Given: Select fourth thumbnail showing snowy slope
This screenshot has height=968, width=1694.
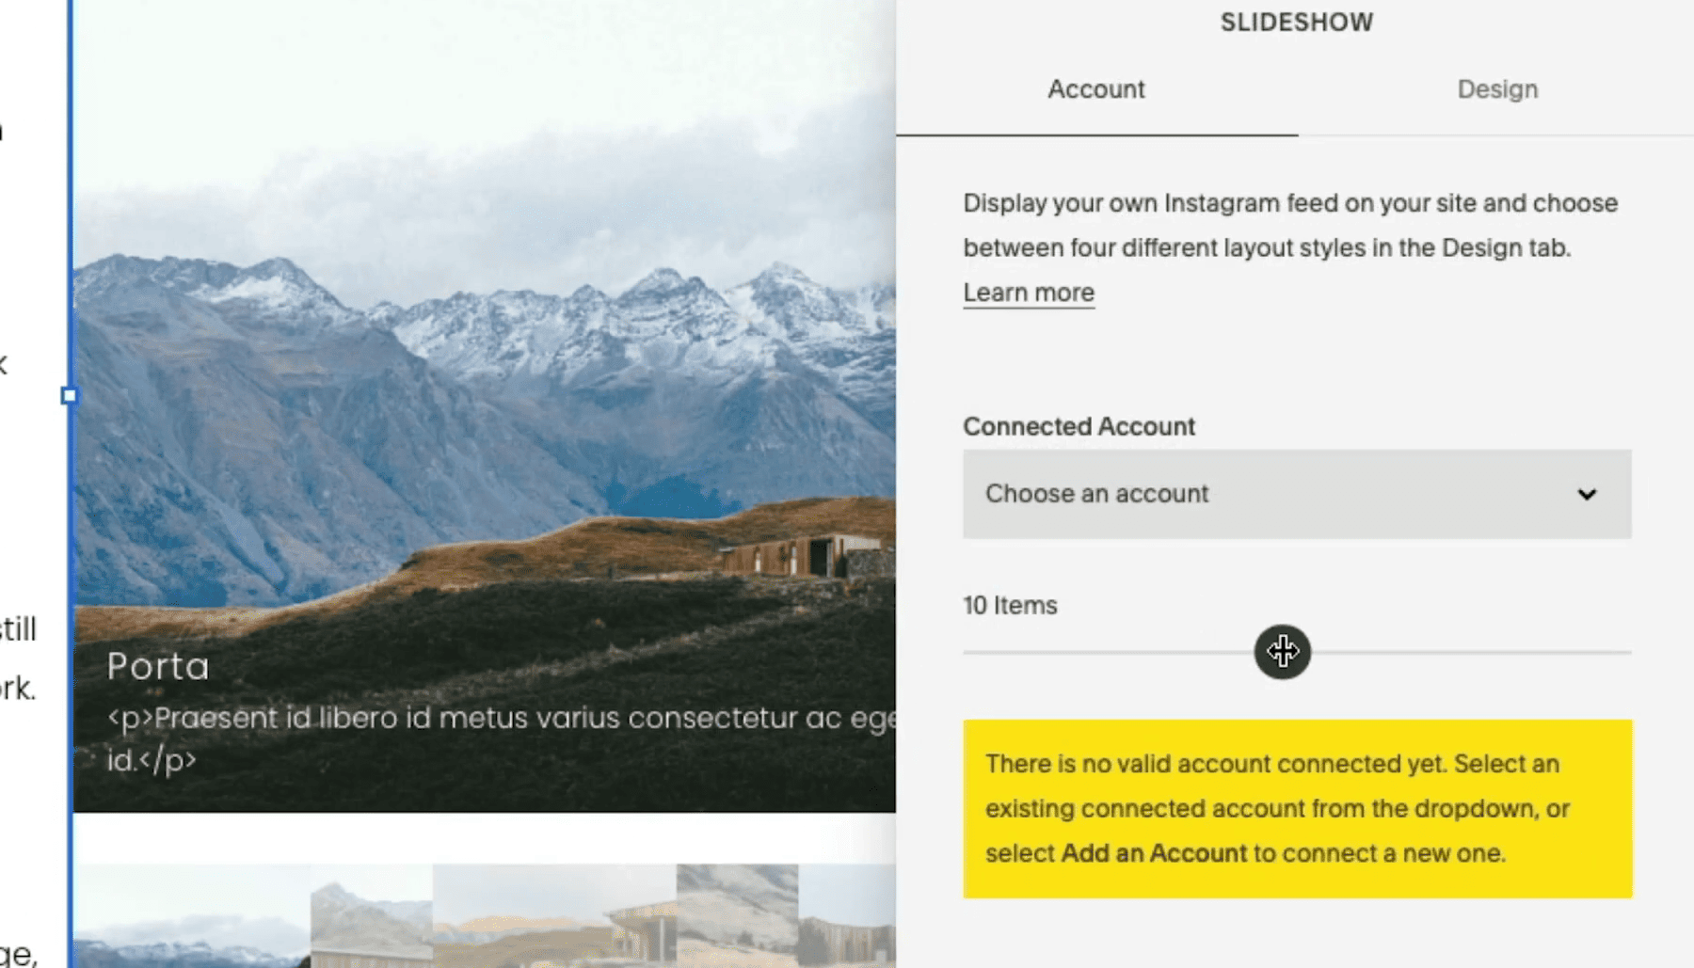Looking at the screenshot, I should coord(737,916).
